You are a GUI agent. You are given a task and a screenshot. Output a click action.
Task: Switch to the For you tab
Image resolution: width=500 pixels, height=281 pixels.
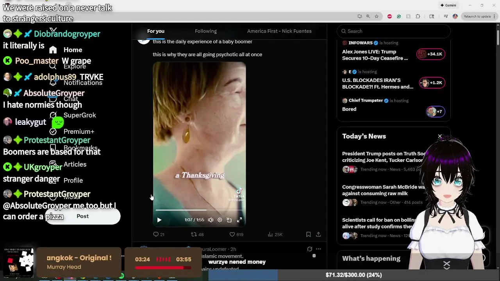coord(156,31)
